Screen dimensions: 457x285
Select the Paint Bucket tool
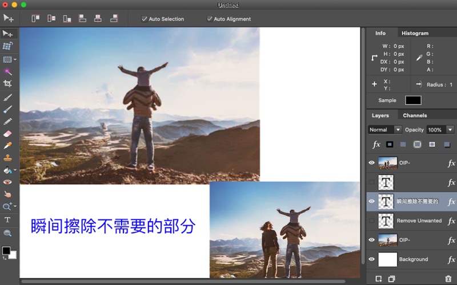click(8, 170)
